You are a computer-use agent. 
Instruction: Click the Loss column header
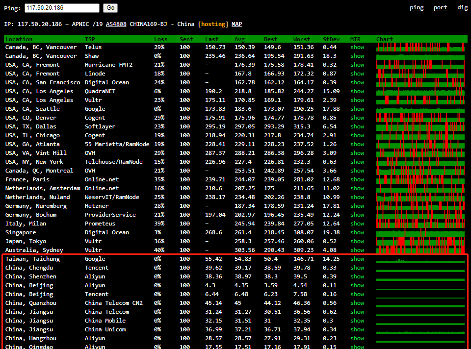pos(161,39)
